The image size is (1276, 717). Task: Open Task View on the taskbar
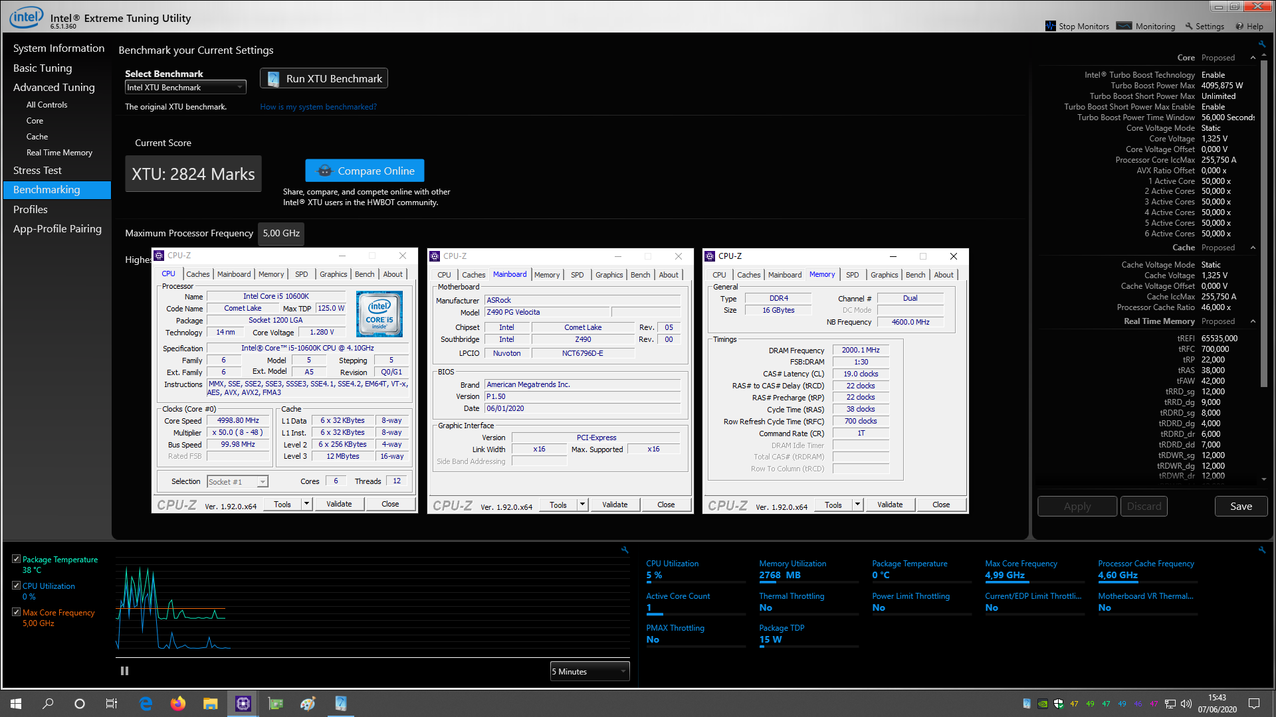(112, 704)
